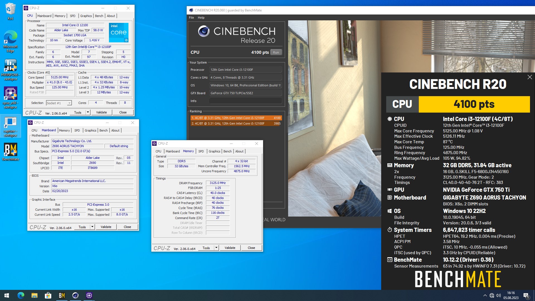Viewport: 535px width, 301px height.
Task: Open network settings tray icon
Action: 492,295
